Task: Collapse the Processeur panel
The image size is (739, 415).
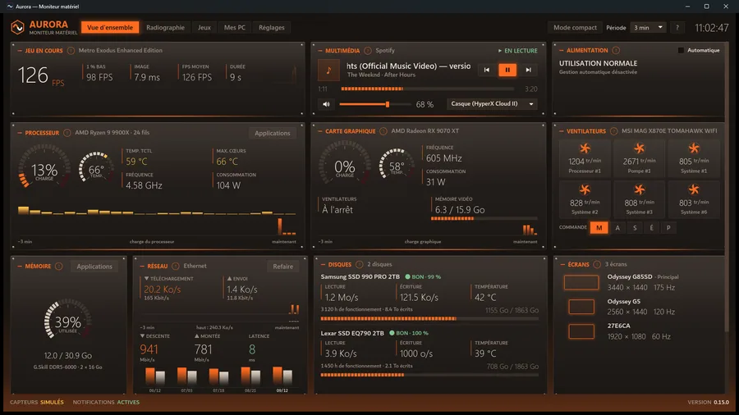Action: 20,133
